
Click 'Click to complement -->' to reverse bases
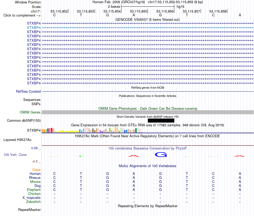(22, 15)
